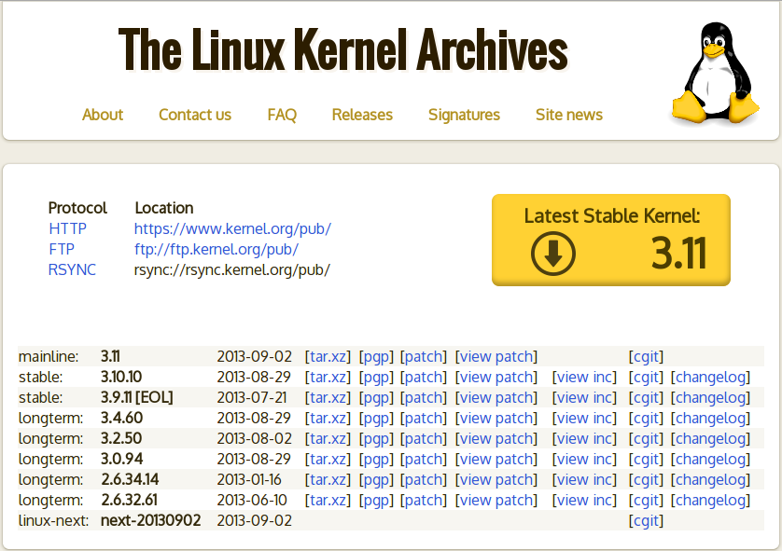Open patch link for longterm 3.2.50
The image size is (782, 551).
click(424, 438)
